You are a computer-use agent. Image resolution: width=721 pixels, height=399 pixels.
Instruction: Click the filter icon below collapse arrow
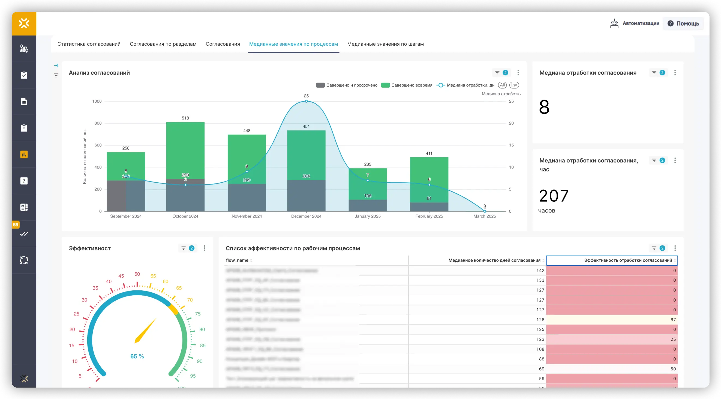pyautogui.click(x=56, y=75)
